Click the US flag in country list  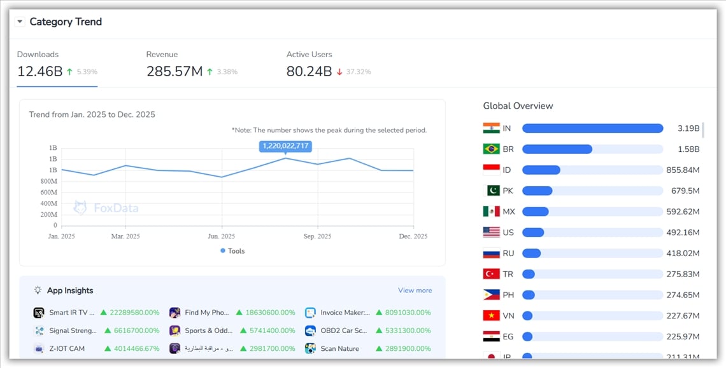tap(491, 233)
